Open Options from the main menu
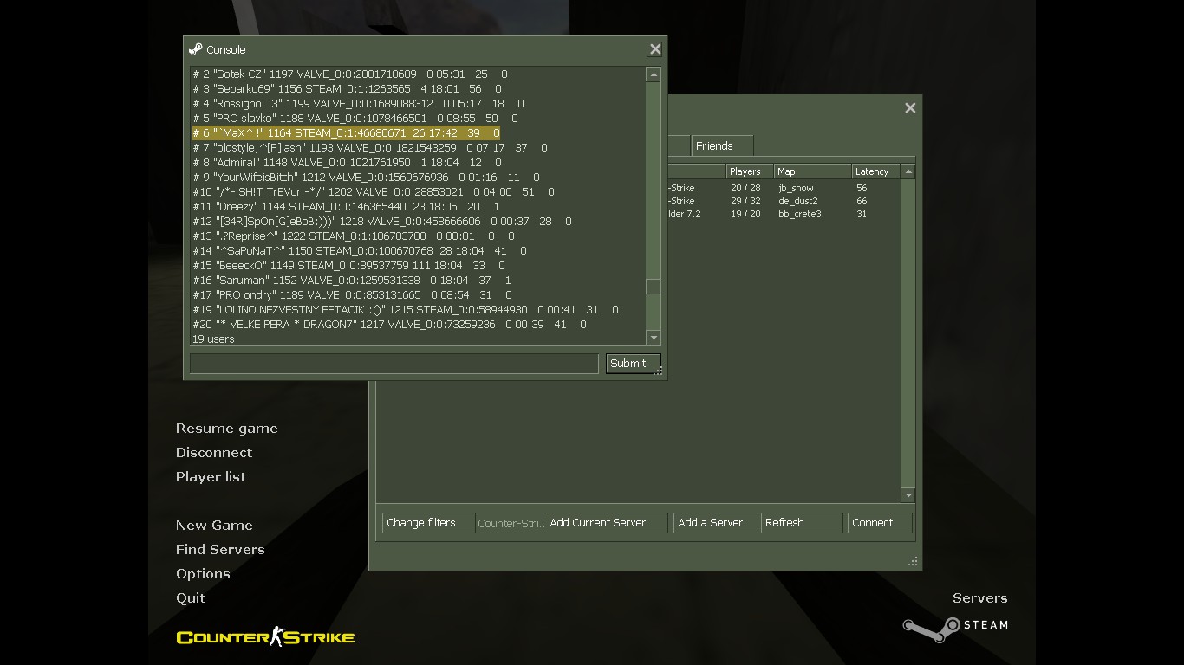This screenshot has height=665, width=1184. [203, 574]
